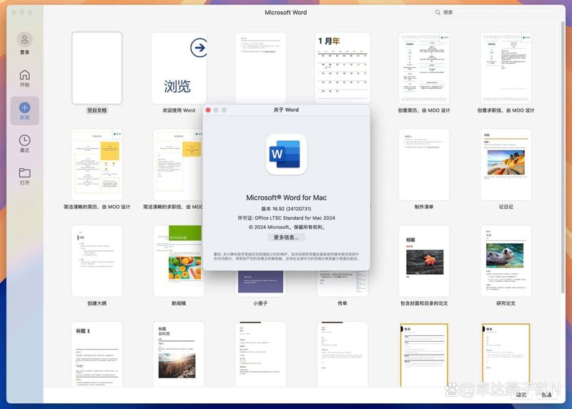Select the 传单 template
572x409 pixels.
click(342, 284)
